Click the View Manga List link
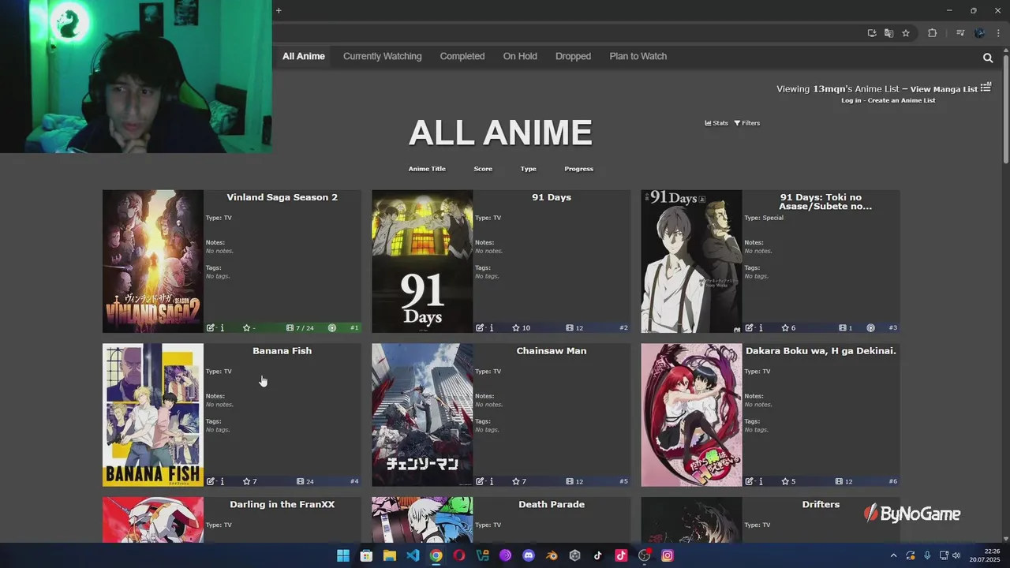The image size is (1010, 568). click(x=944, y=89)
